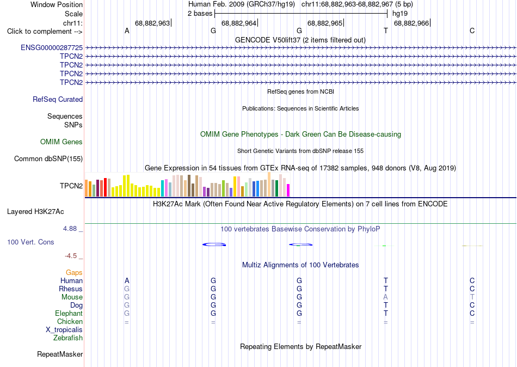Click the leftmost blue G PhyloP logo
The image size is (517, 367).
(x=214, y=244)
